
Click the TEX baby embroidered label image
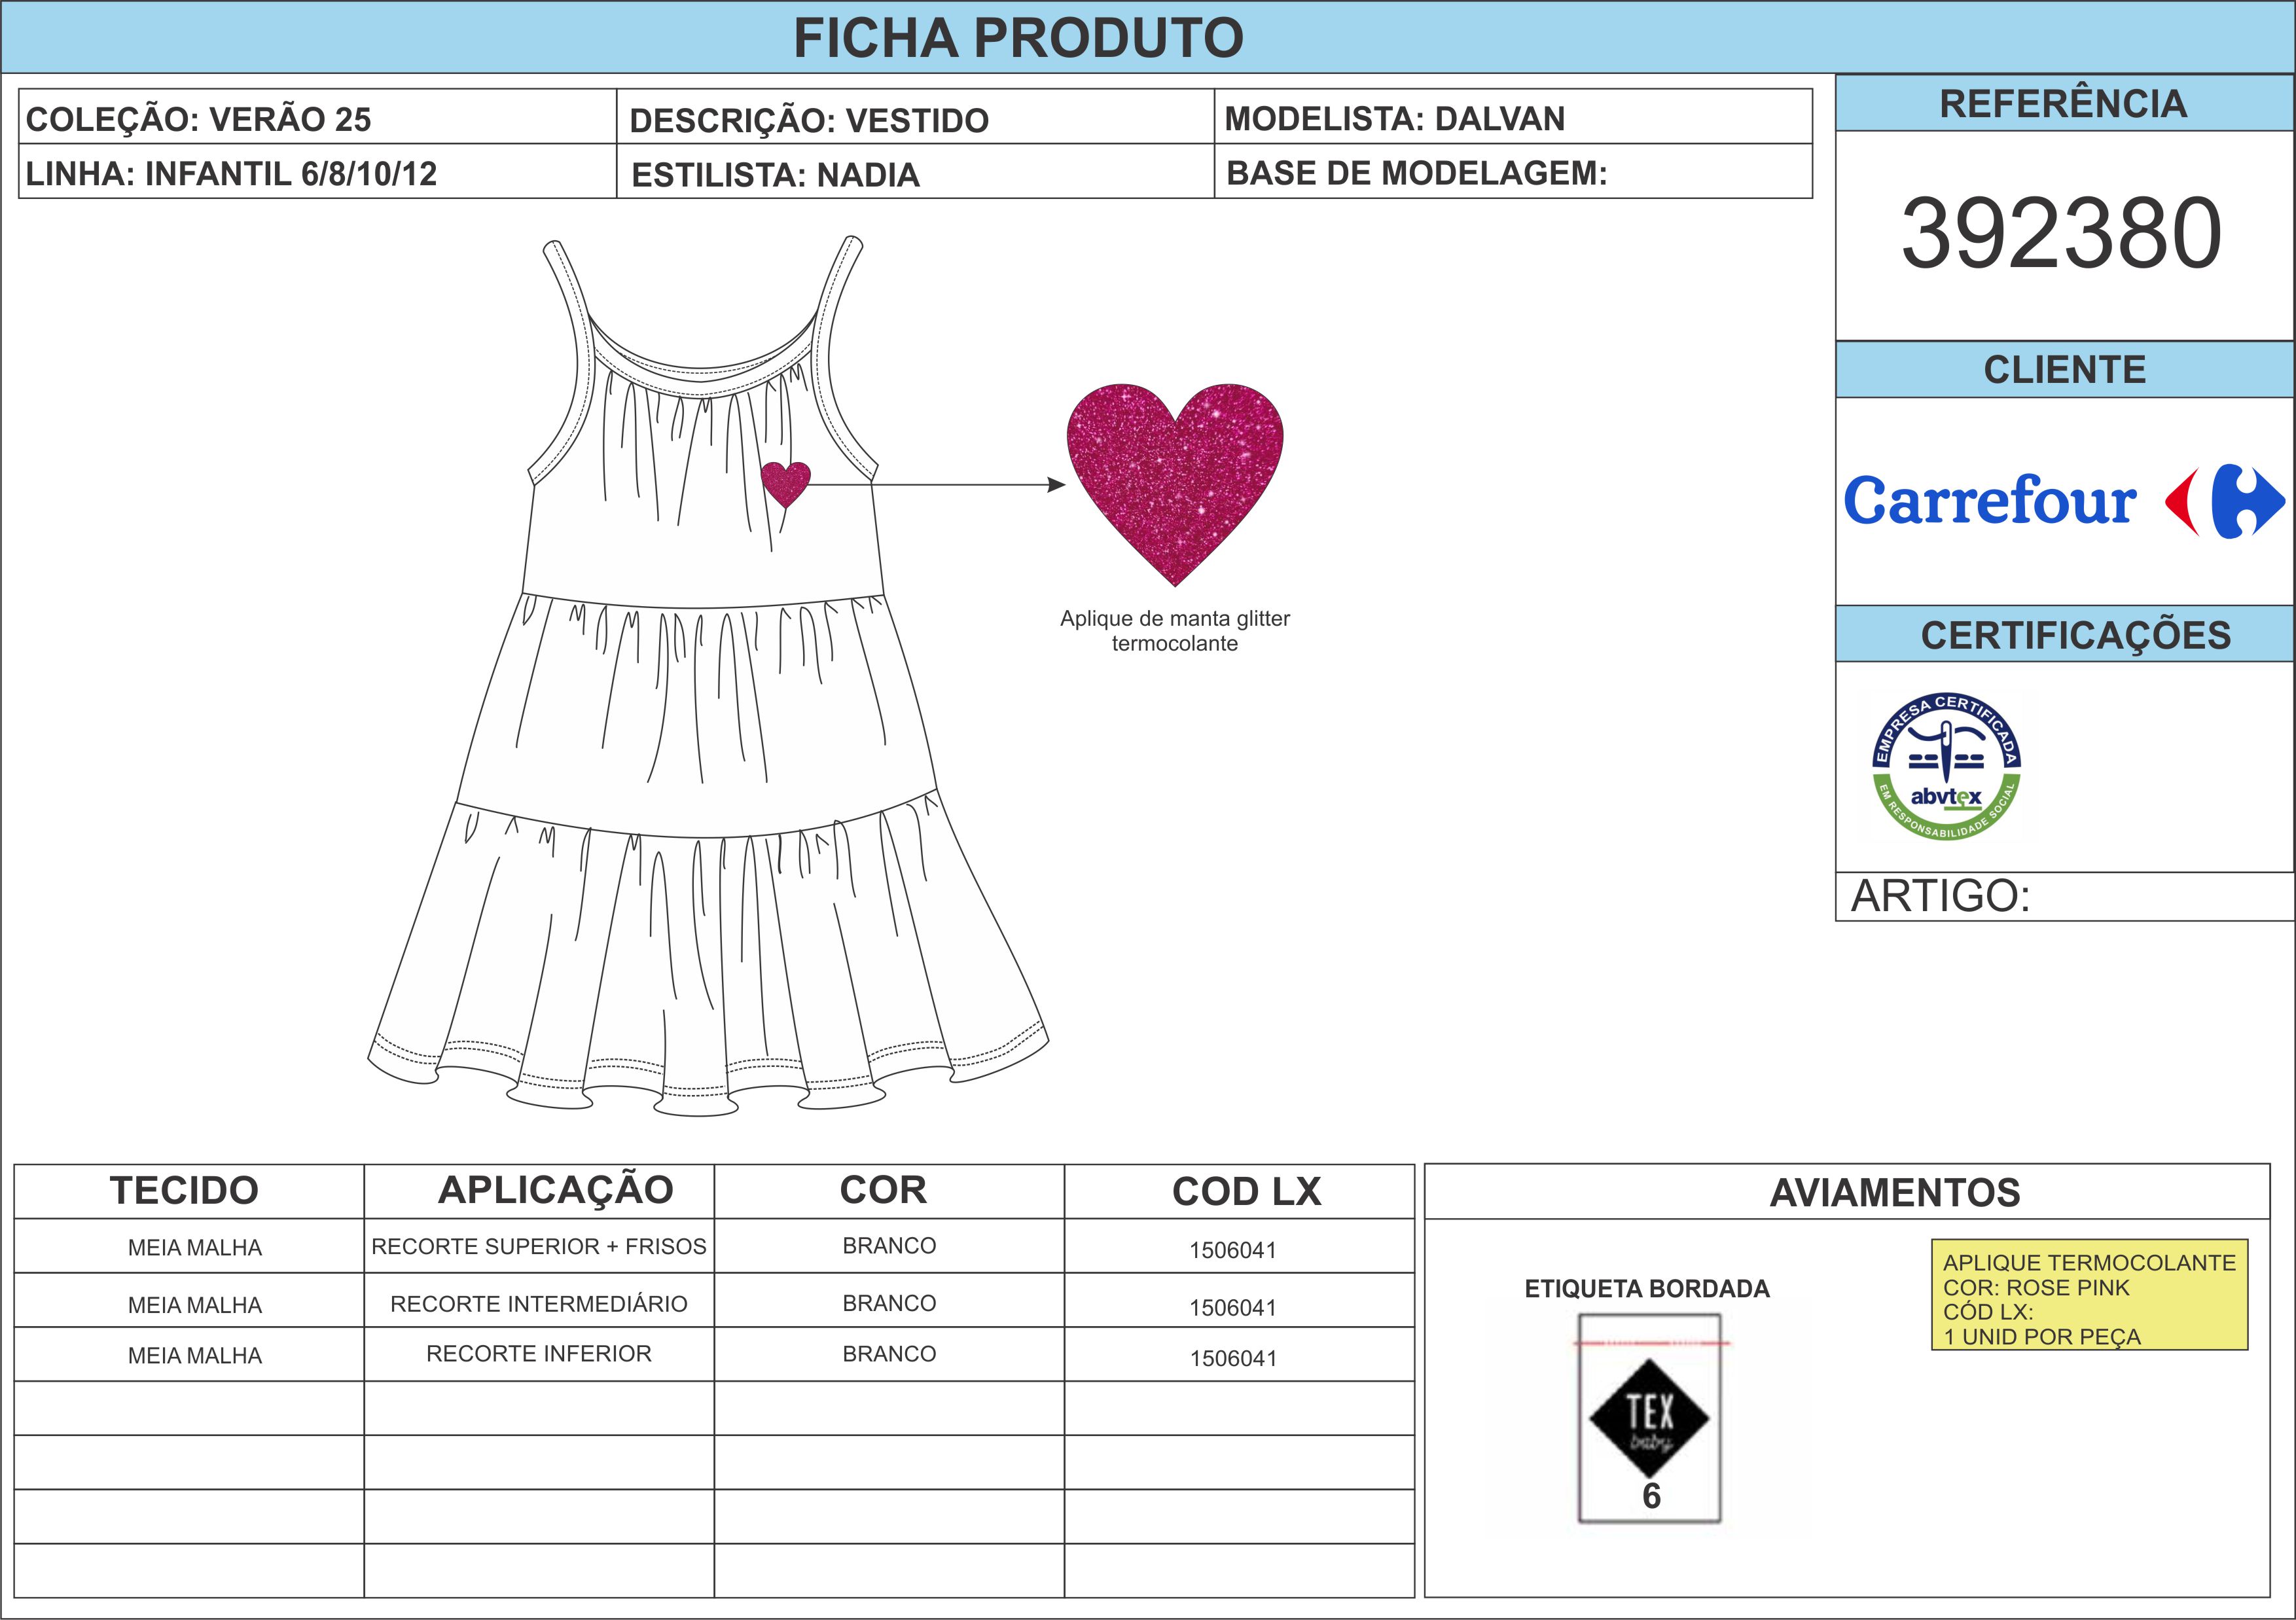[1649, 1418]
